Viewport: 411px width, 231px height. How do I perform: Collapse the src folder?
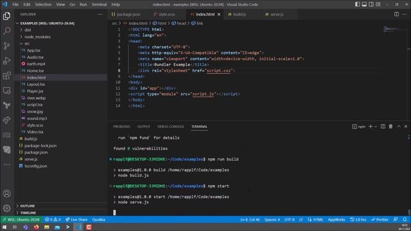tap(61, 44)
